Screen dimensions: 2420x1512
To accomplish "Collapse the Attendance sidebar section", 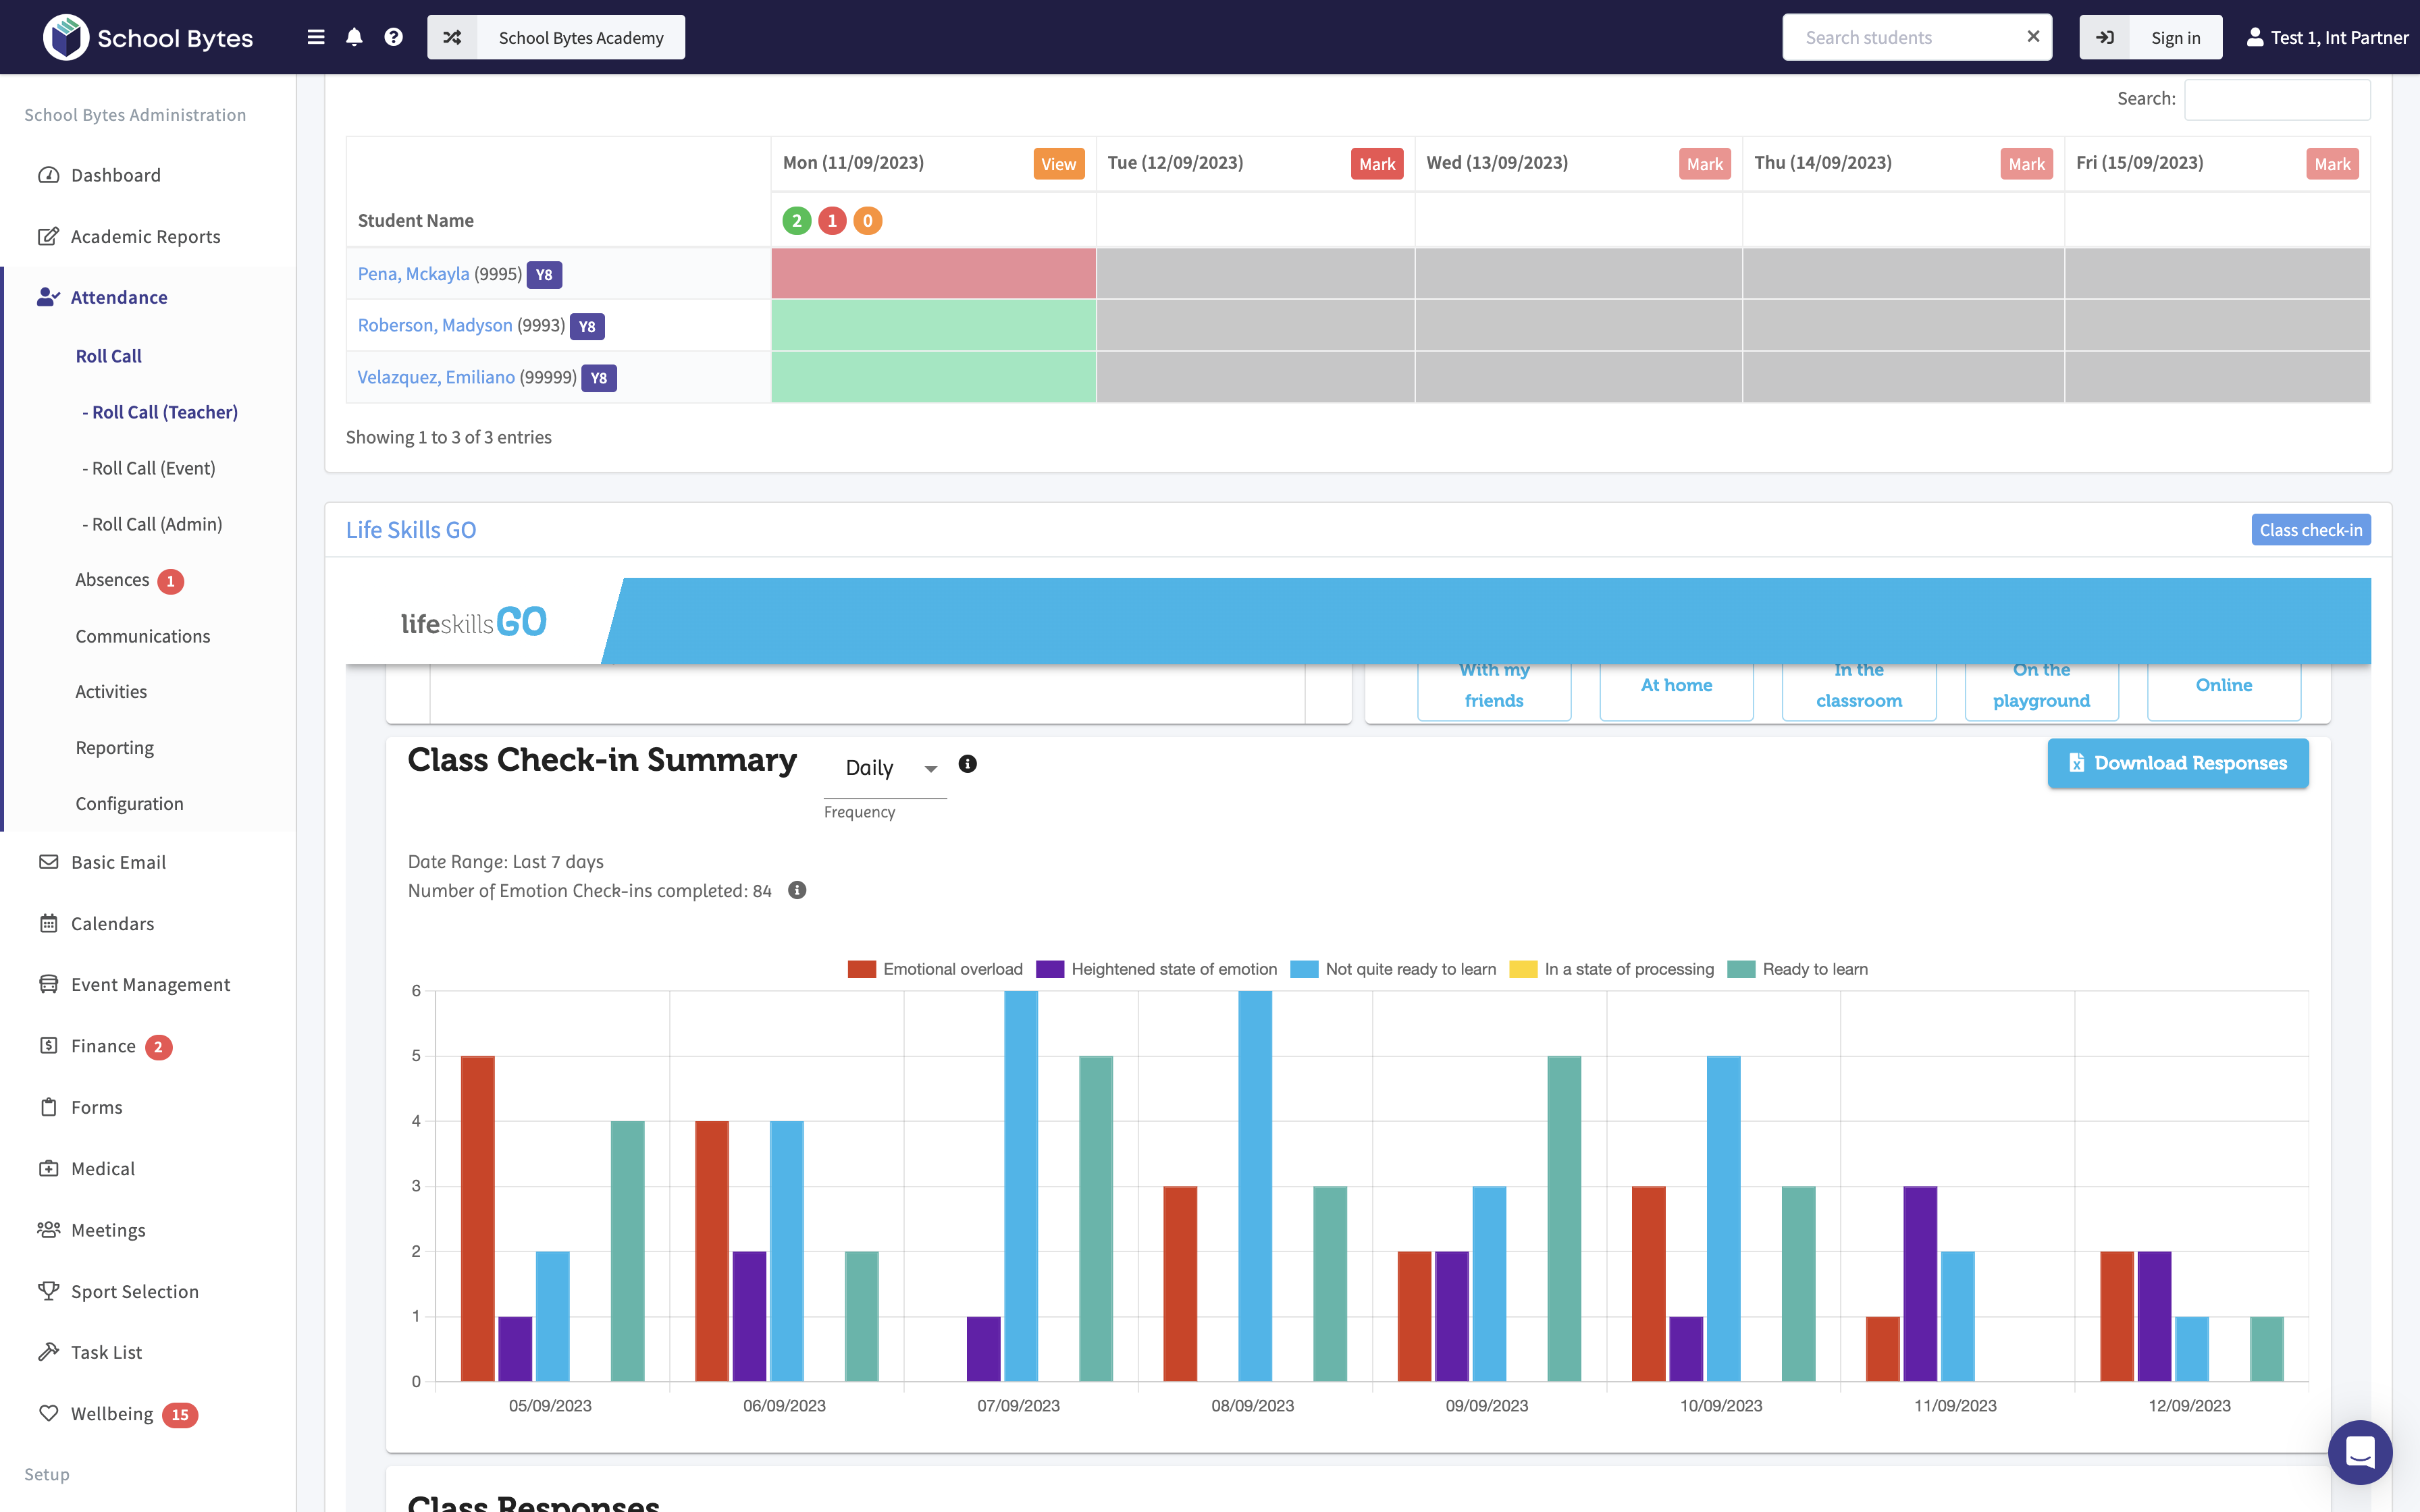I will pos(118,297).
